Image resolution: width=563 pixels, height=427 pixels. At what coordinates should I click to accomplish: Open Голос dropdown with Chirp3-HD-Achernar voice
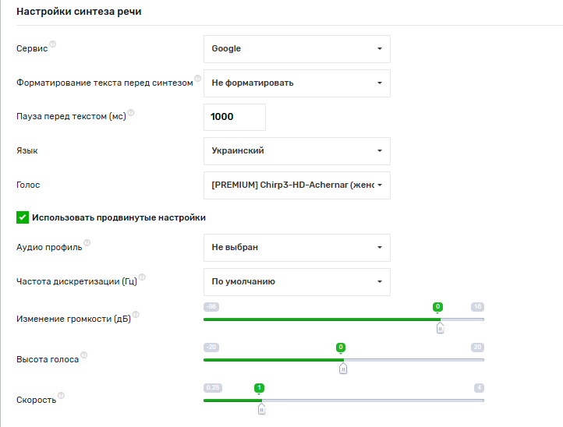(x=296, y=185)
